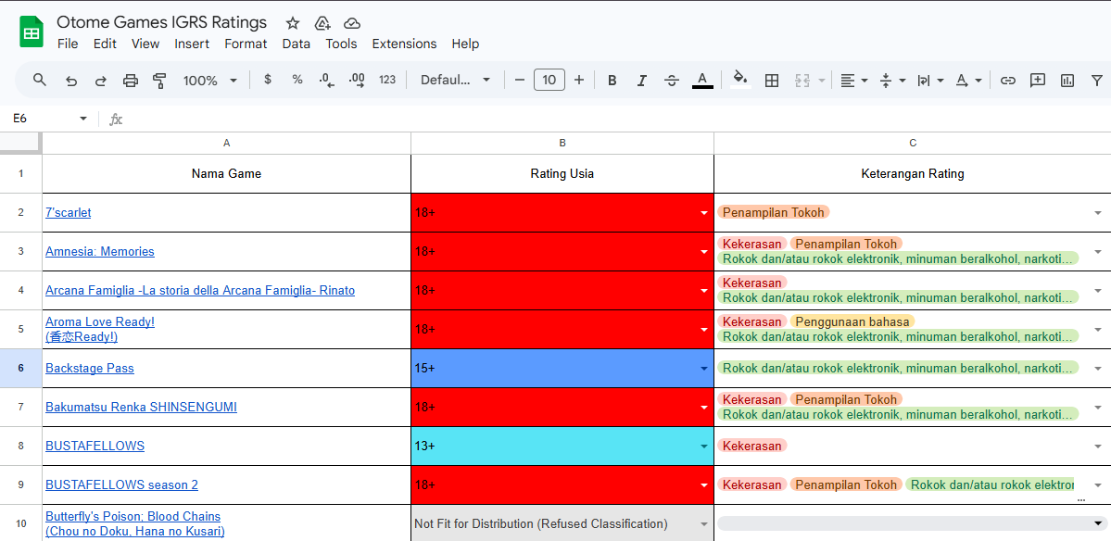This screenshot has width=1111, height=541.
Task: Search the menus with the magnifier icon
Action: [x=40, y=80]
